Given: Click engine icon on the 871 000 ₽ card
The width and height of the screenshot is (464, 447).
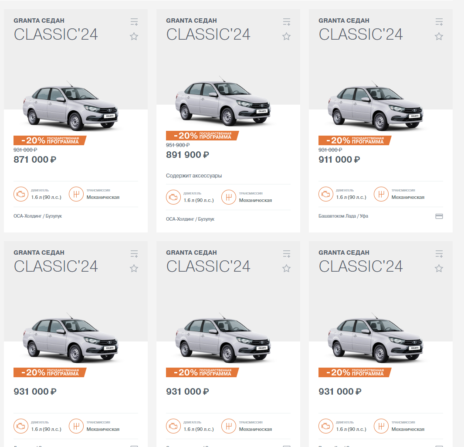Looking at the screenshot, I should [21, 194].
